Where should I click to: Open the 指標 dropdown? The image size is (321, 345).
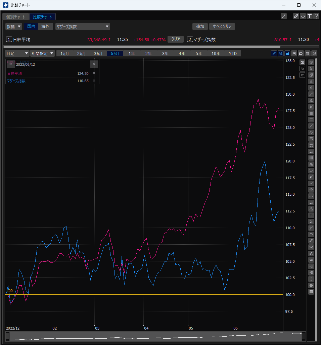[x=14, y=27]
